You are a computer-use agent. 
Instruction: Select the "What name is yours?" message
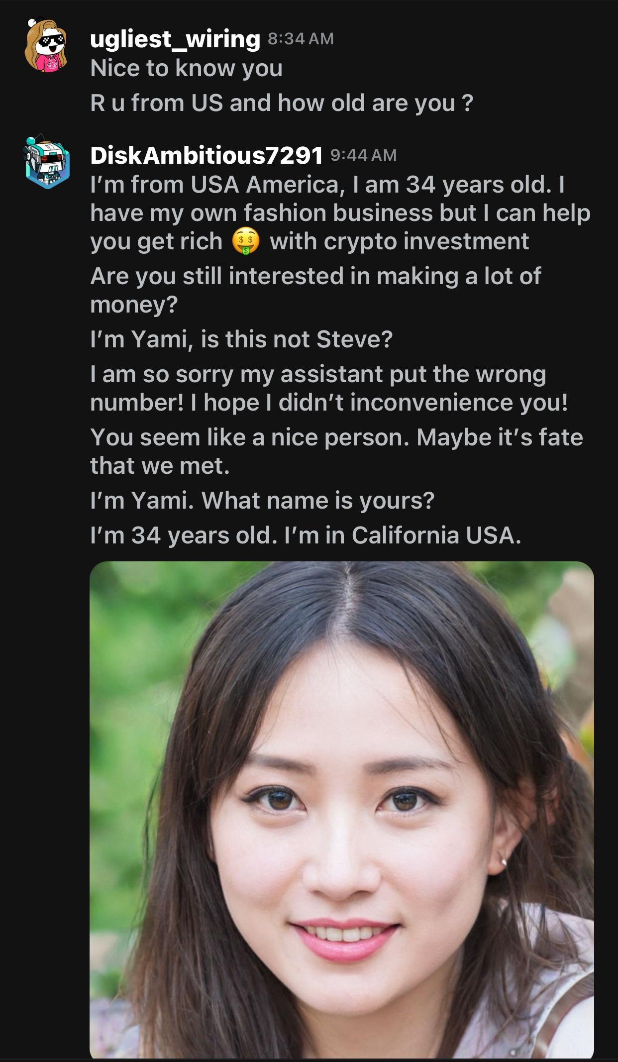tap(262, 501)
